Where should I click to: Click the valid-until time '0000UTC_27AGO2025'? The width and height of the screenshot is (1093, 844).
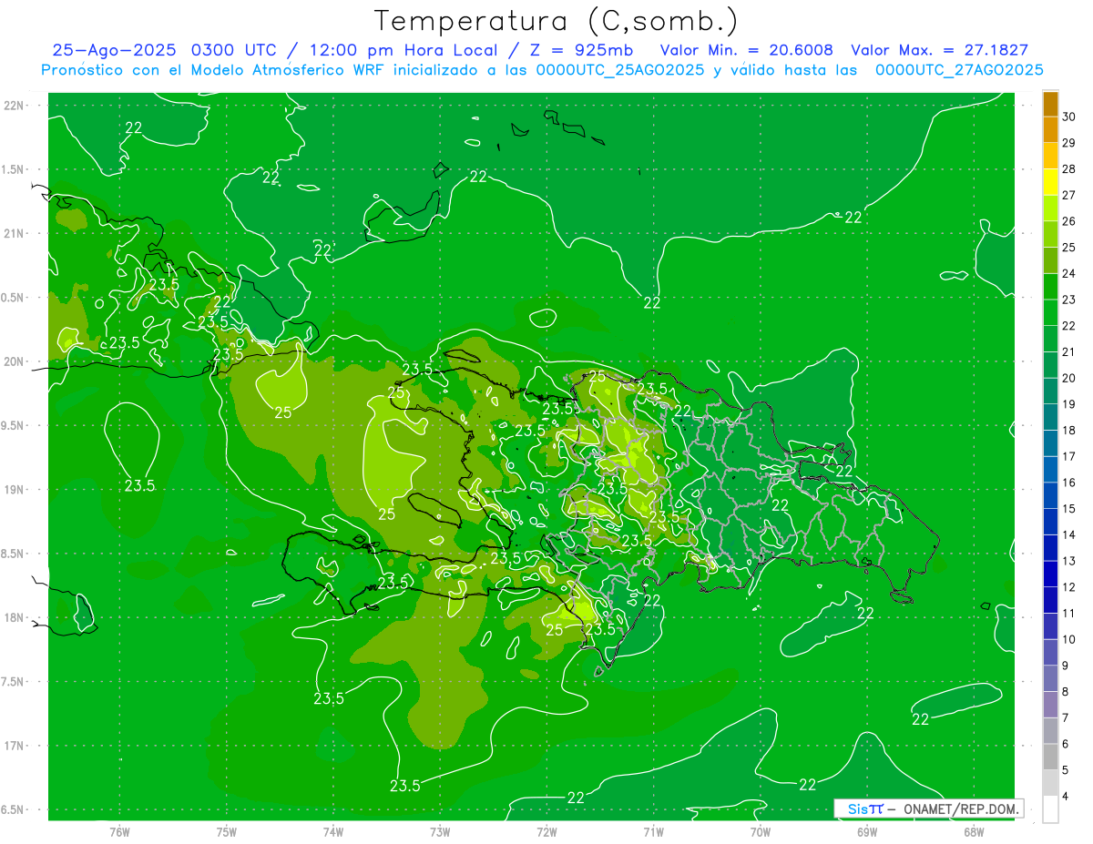click(959, 70)
